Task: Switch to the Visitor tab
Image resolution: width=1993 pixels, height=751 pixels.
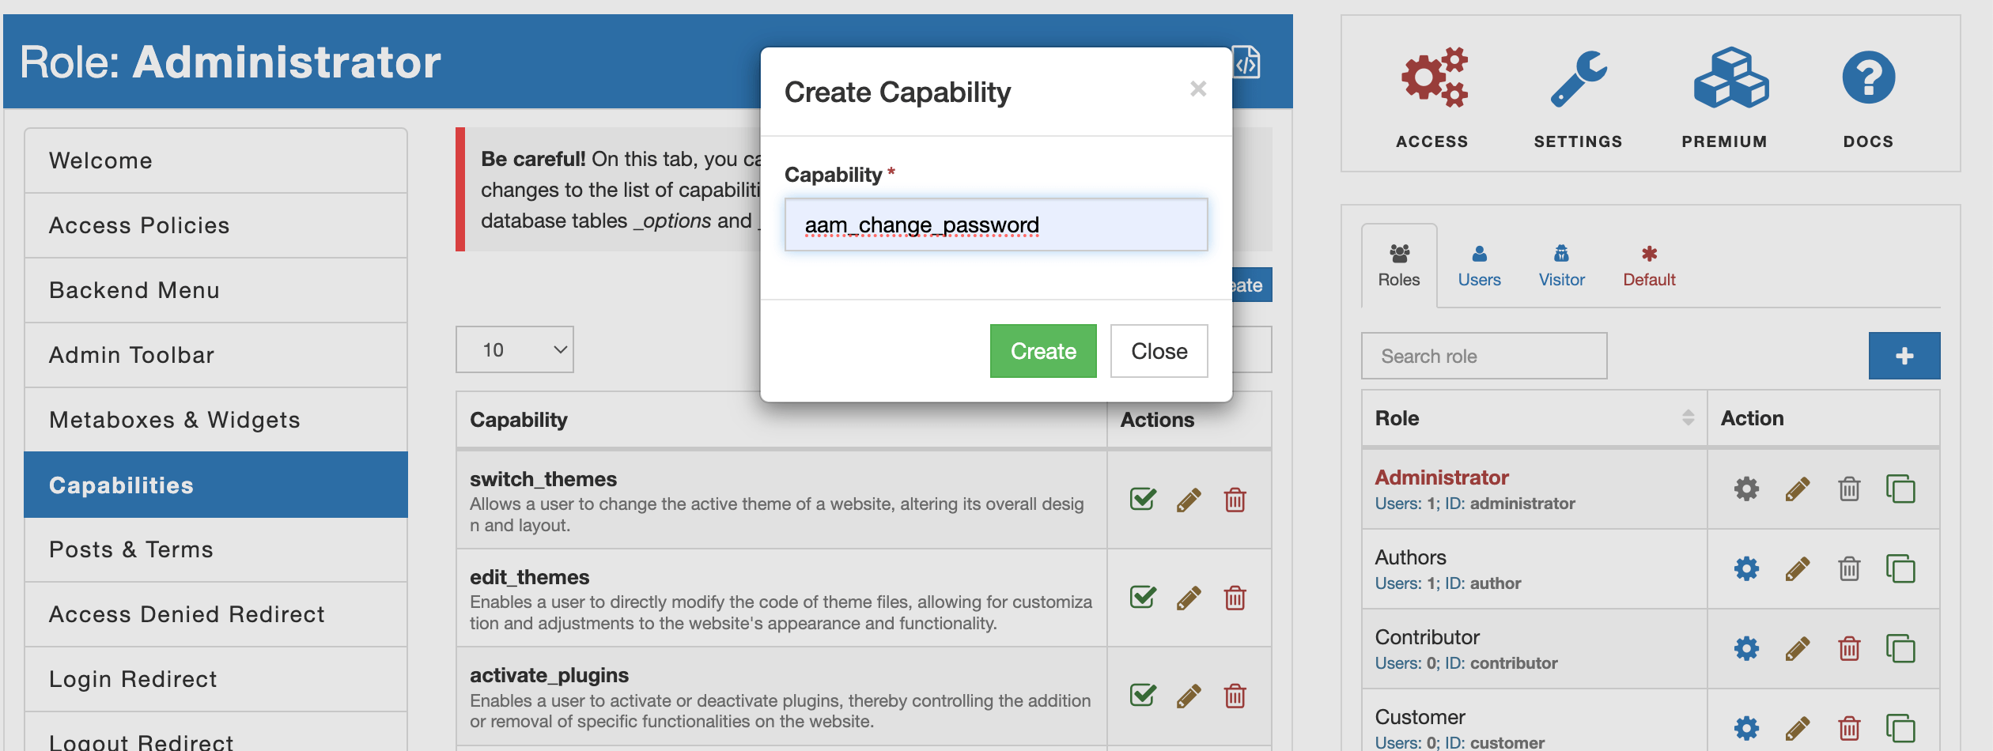Action: [x=1561, y=266]
